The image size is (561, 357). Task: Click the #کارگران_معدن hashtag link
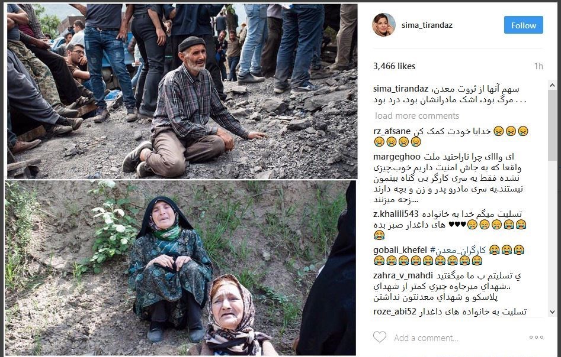(x=457, y=250)
